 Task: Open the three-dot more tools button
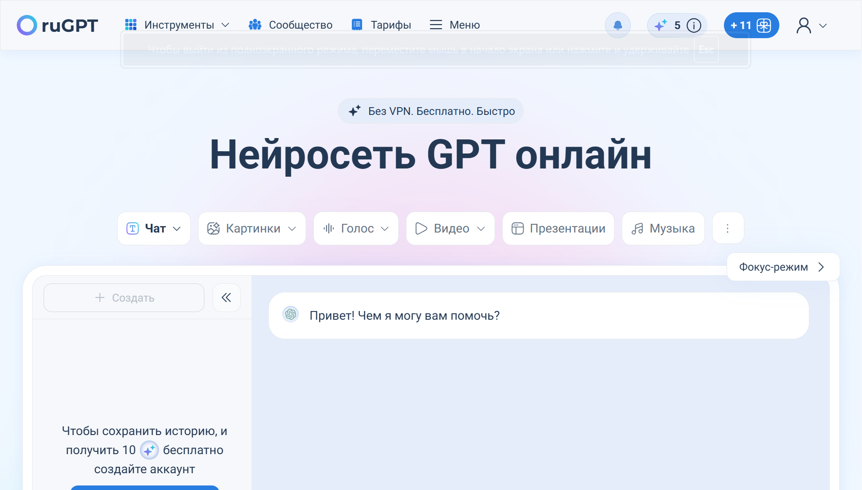coord(728,228)
